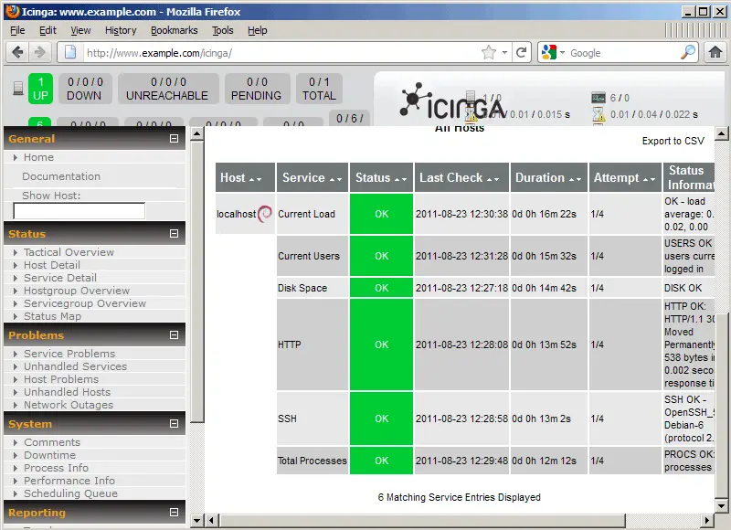View the Status Map link
This screenshot has height=530, width=731.
(52, 316)
